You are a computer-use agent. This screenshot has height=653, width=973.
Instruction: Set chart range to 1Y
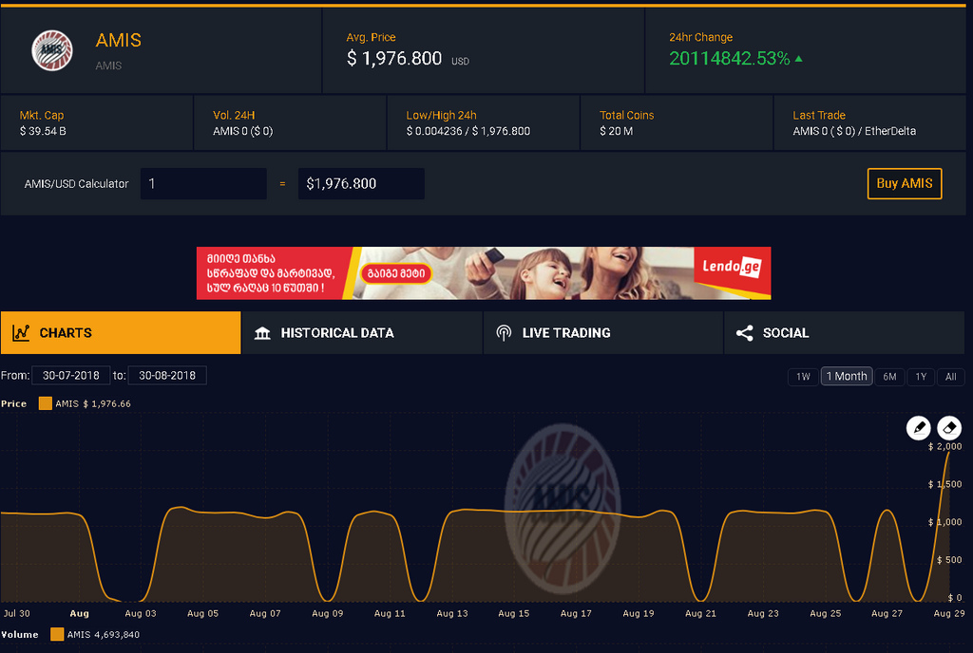(x=921, y=376)
